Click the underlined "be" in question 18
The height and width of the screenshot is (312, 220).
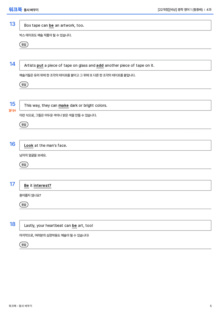click(x=74, y=225)
